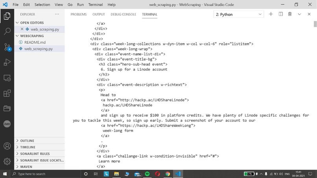Open the Project Manager folder icon

tap(7, 108)
